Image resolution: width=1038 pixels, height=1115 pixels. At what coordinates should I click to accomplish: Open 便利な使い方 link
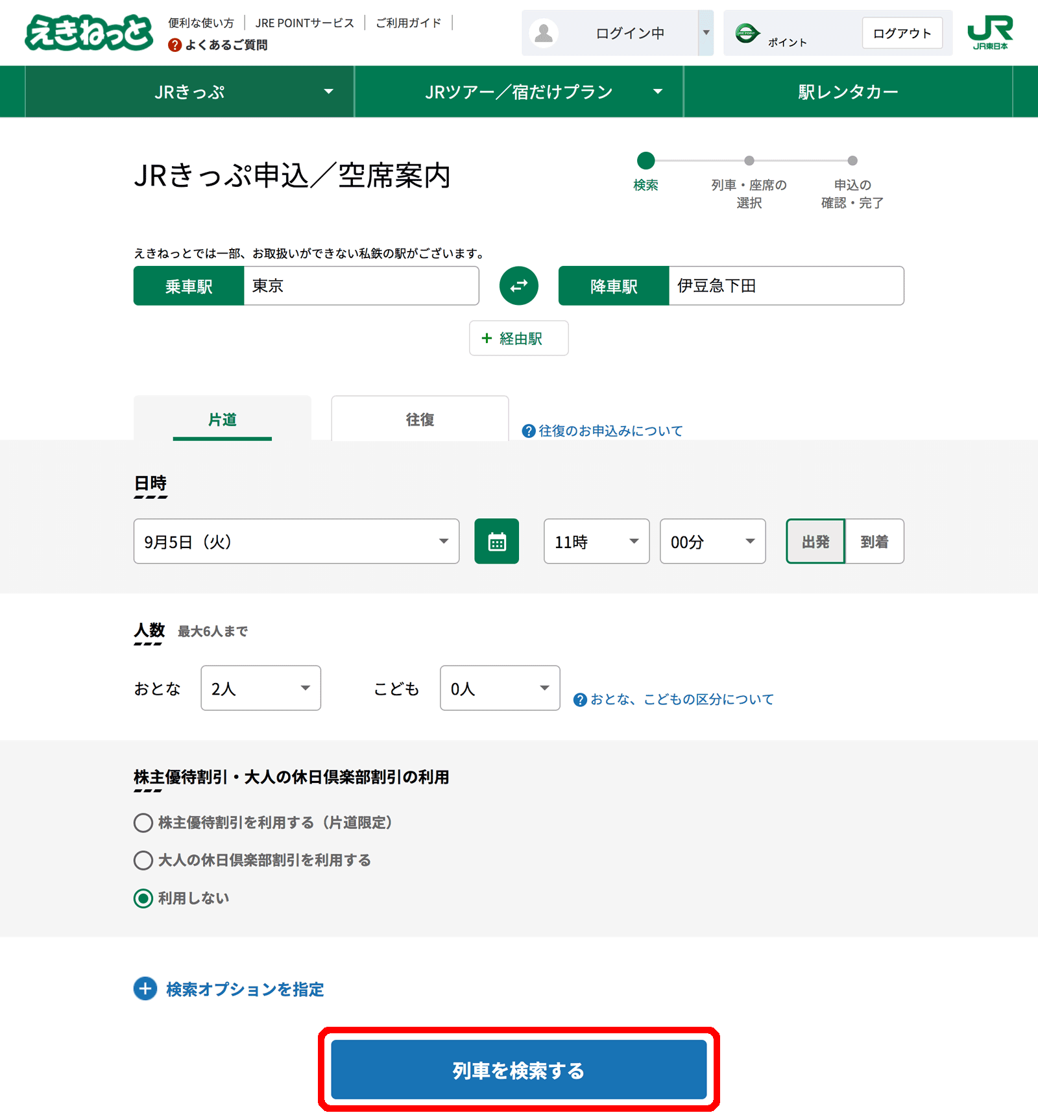pyautogui.click(x=201, y=23)
